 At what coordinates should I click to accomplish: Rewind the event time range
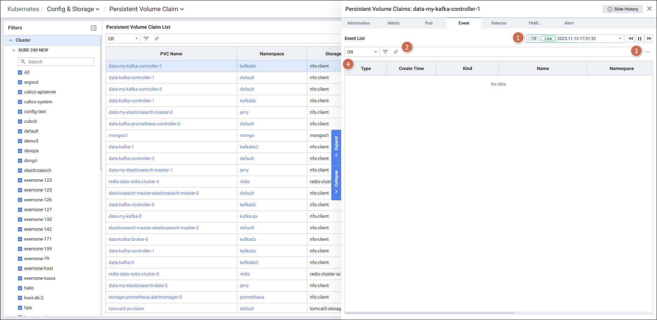pyautogui.click(x=631, y=39)
